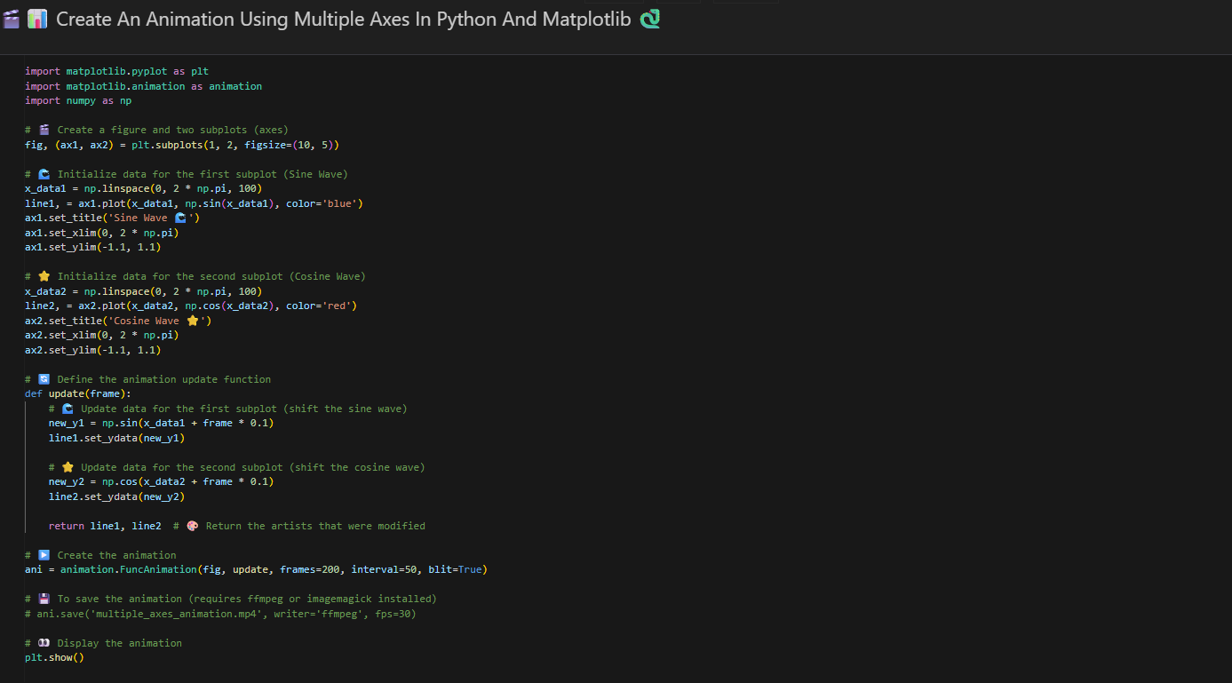Click the commented 'ani.save' line
Image resolution: width=1232 pixels, height=683 pixels.
click(x=220, y=614)
